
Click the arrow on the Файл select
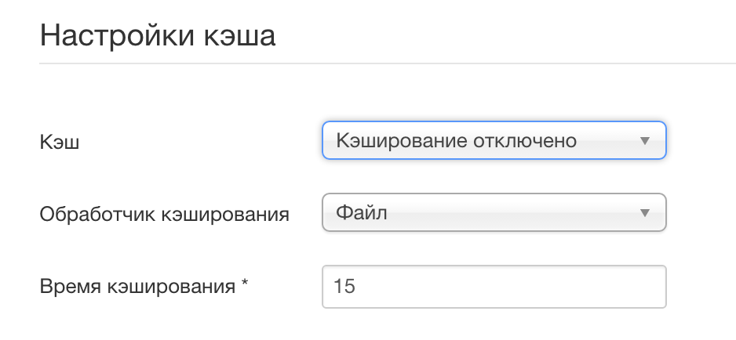pos(644,213)
